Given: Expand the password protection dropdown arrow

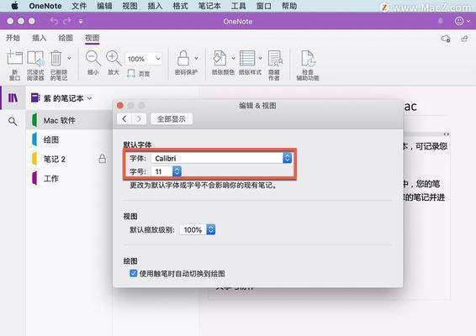Looking at the screenshot, I should click(197, 58).
